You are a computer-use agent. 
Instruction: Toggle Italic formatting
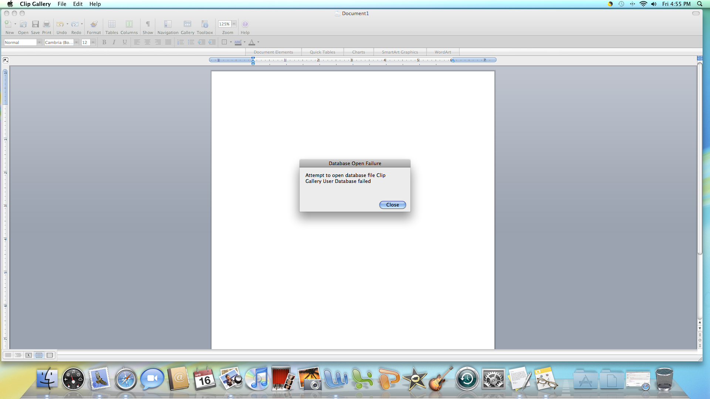pyautogui.click(x=114, y=42)
